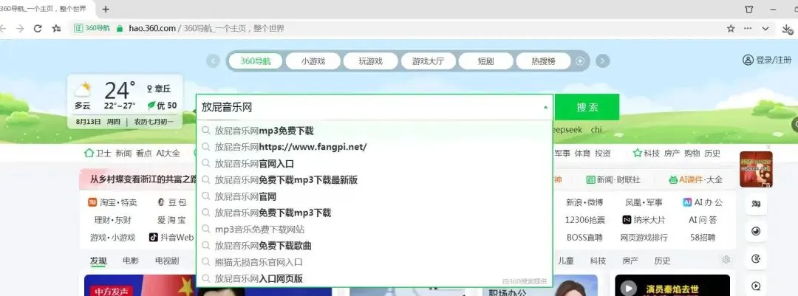Click the 8月13日 date in weather card
Viewport: 798px width, 296px height.
87,122
